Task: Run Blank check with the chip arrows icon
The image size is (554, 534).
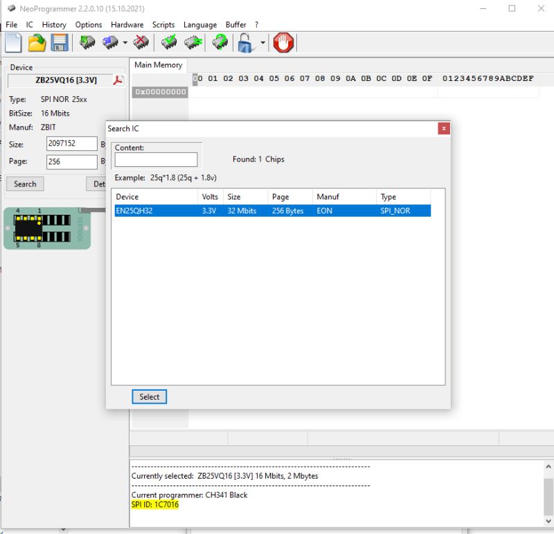Action: [x=193, y=42]
